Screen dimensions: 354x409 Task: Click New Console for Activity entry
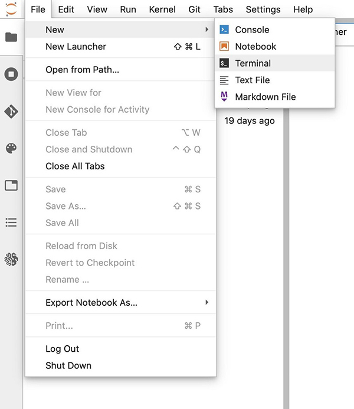click(121, 109)
